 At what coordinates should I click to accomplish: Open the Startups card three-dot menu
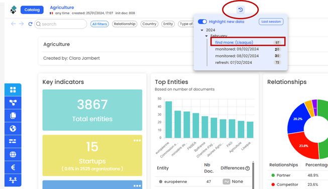137,140
